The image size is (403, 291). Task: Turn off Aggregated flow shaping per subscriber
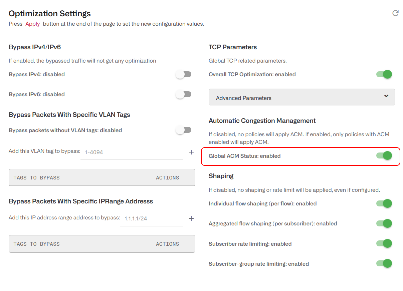coord(384,223)
